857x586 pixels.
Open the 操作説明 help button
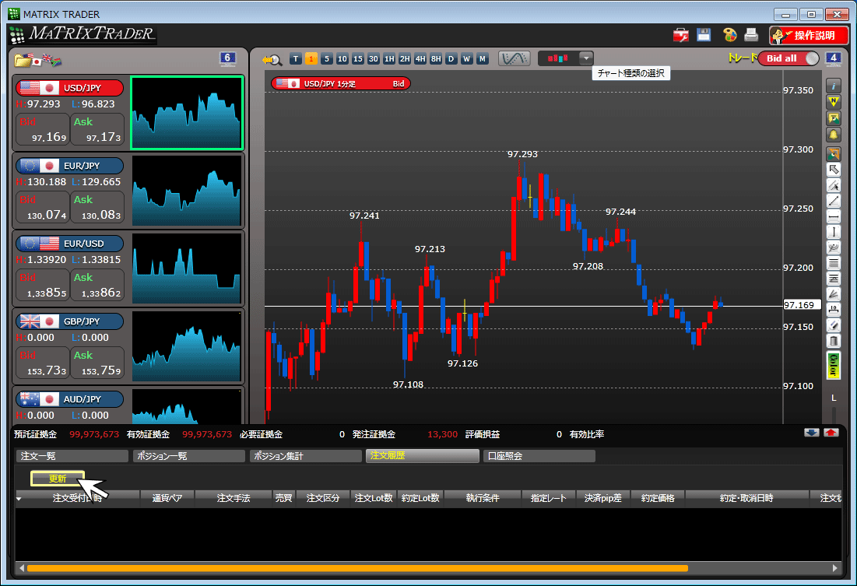[x=809, y=36]
